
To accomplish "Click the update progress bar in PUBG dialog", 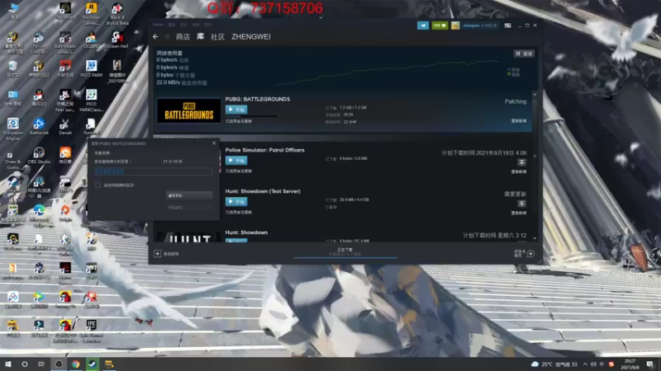I will click(153, 171).
